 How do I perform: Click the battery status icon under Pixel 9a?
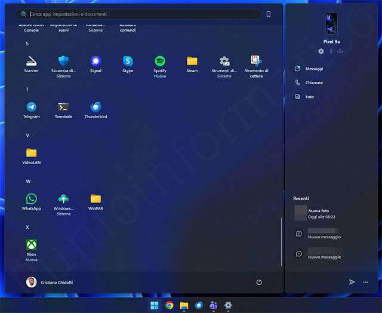click(340, 51)
